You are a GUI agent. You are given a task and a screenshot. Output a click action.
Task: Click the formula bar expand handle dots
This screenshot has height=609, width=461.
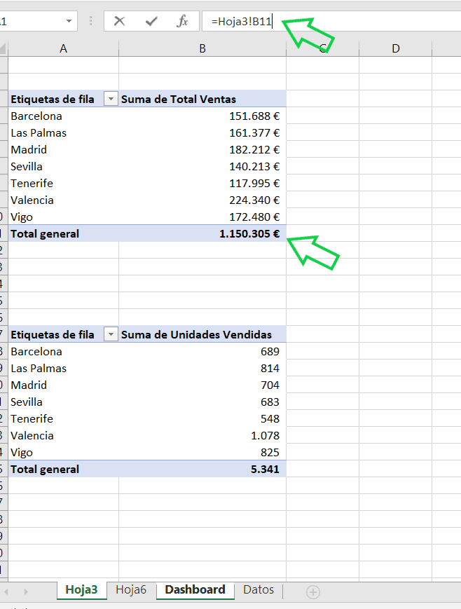point(90,21)
